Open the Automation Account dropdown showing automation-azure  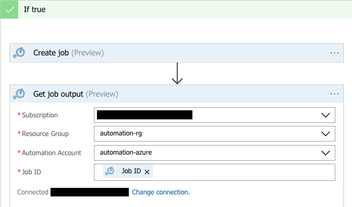click(x=207, y=153)
